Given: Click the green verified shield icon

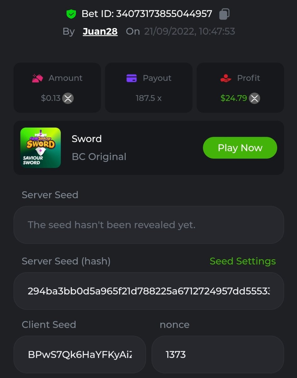Looking at the screenshot, I should [x=71, y=14].
